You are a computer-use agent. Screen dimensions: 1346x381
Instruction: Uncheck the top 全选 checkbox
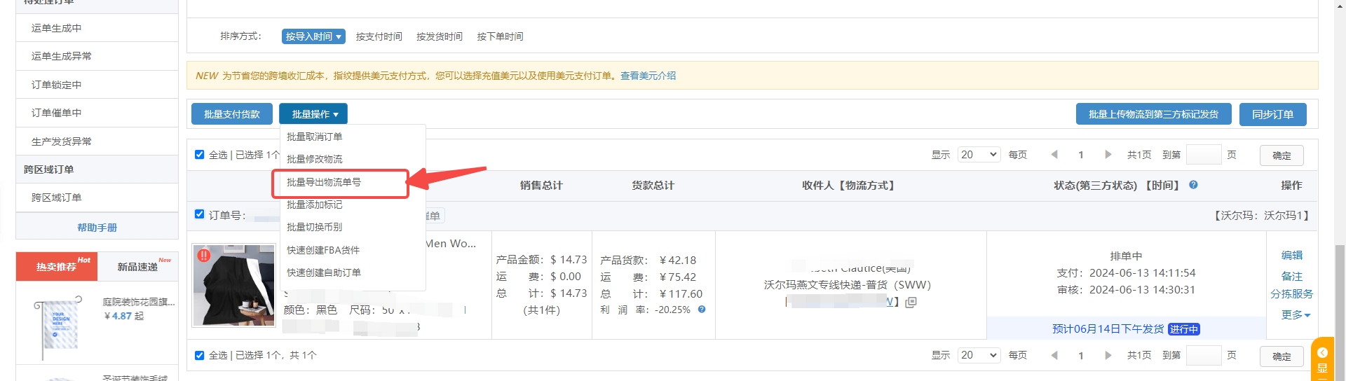point(200,155)
